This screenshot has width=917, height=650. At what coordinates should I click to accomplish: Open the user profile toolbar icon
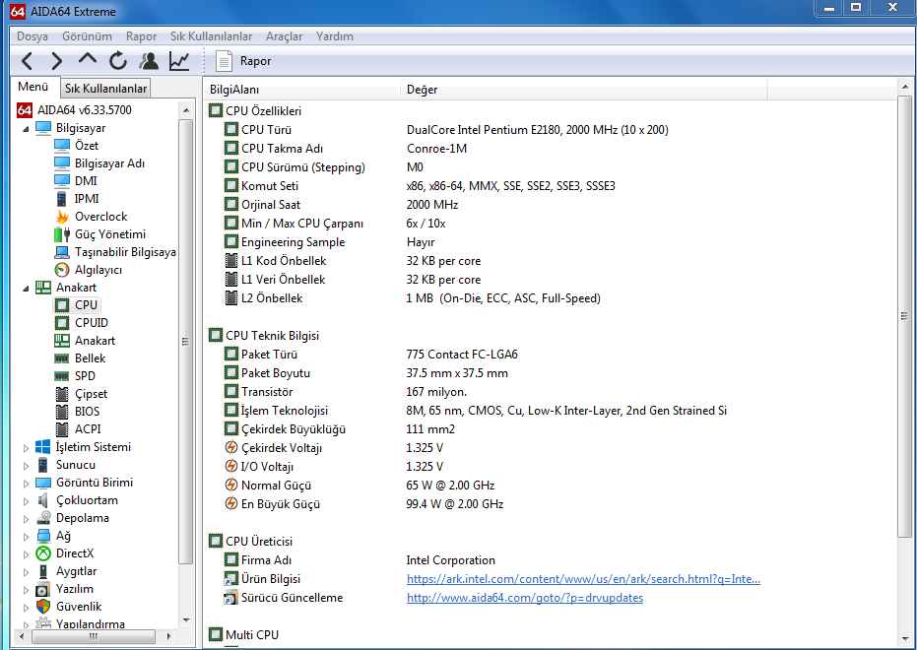[149, 61]
